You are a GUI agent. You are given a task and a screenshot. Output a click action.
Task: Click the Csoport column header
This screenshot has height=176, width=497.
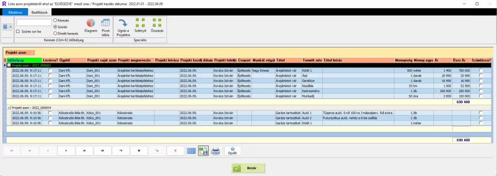[x=244, y=60]
